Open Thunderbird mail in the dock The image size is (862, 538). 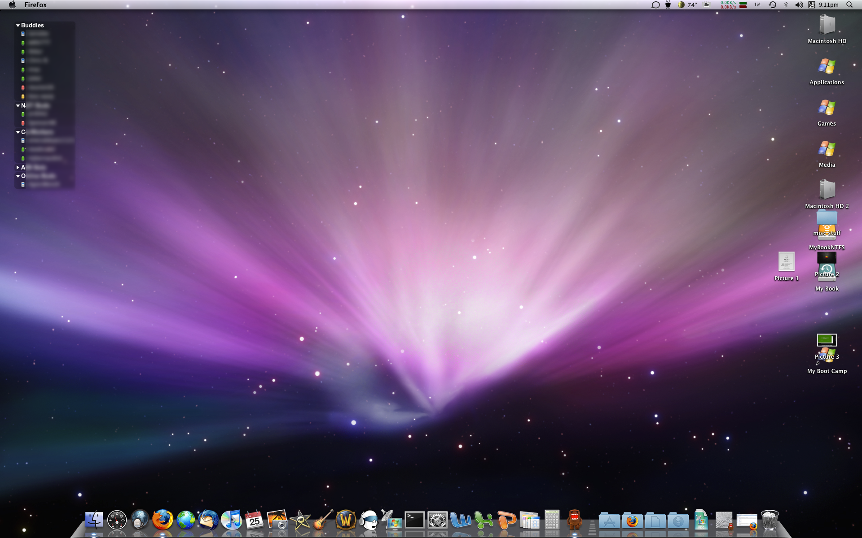[208, 520]
